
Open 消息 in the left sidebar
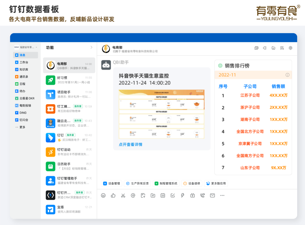point(25,55)
